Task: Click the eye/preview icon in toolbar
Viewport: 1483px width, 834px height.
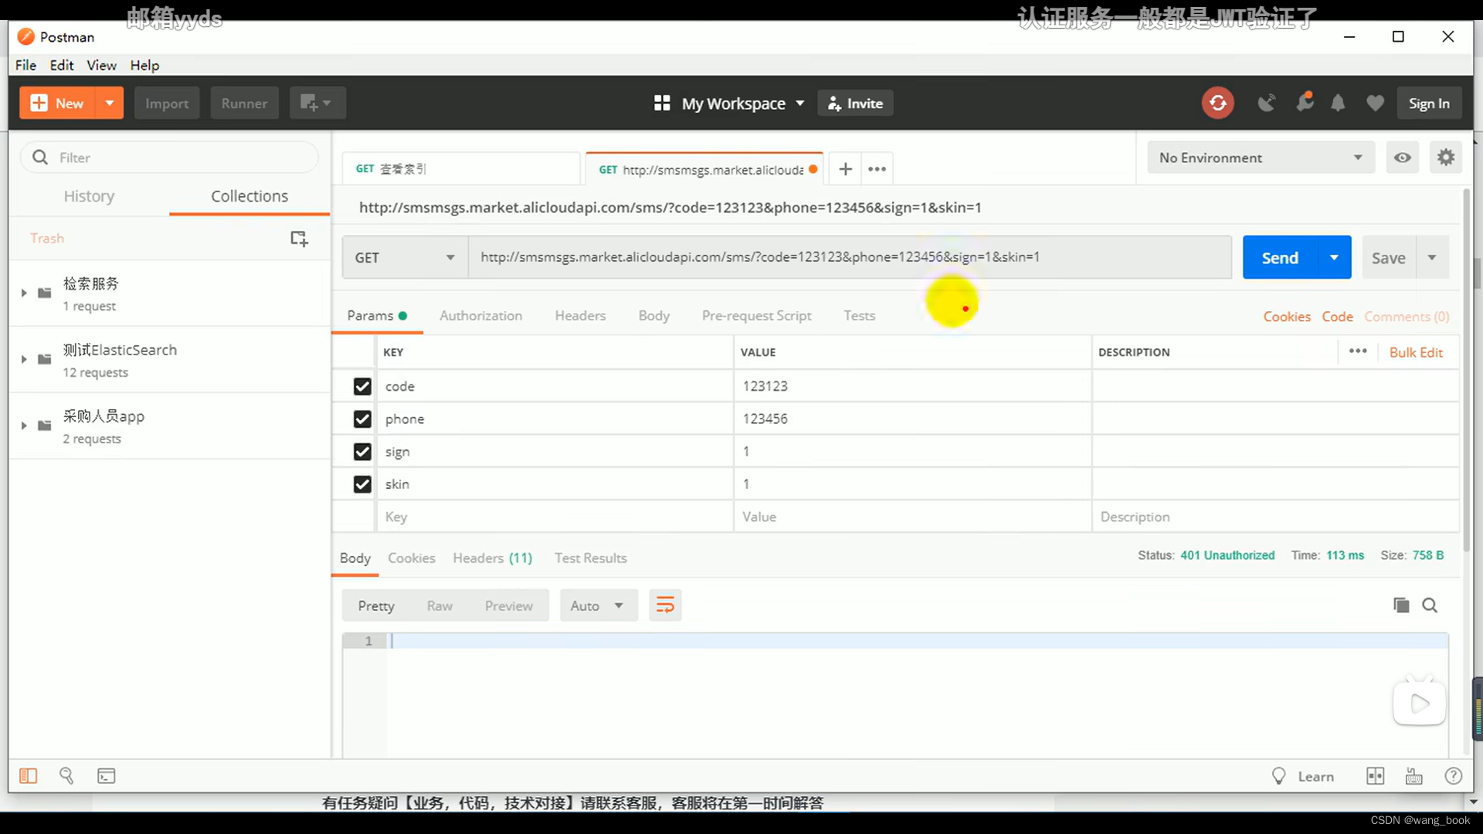Action: [1403, 158]
